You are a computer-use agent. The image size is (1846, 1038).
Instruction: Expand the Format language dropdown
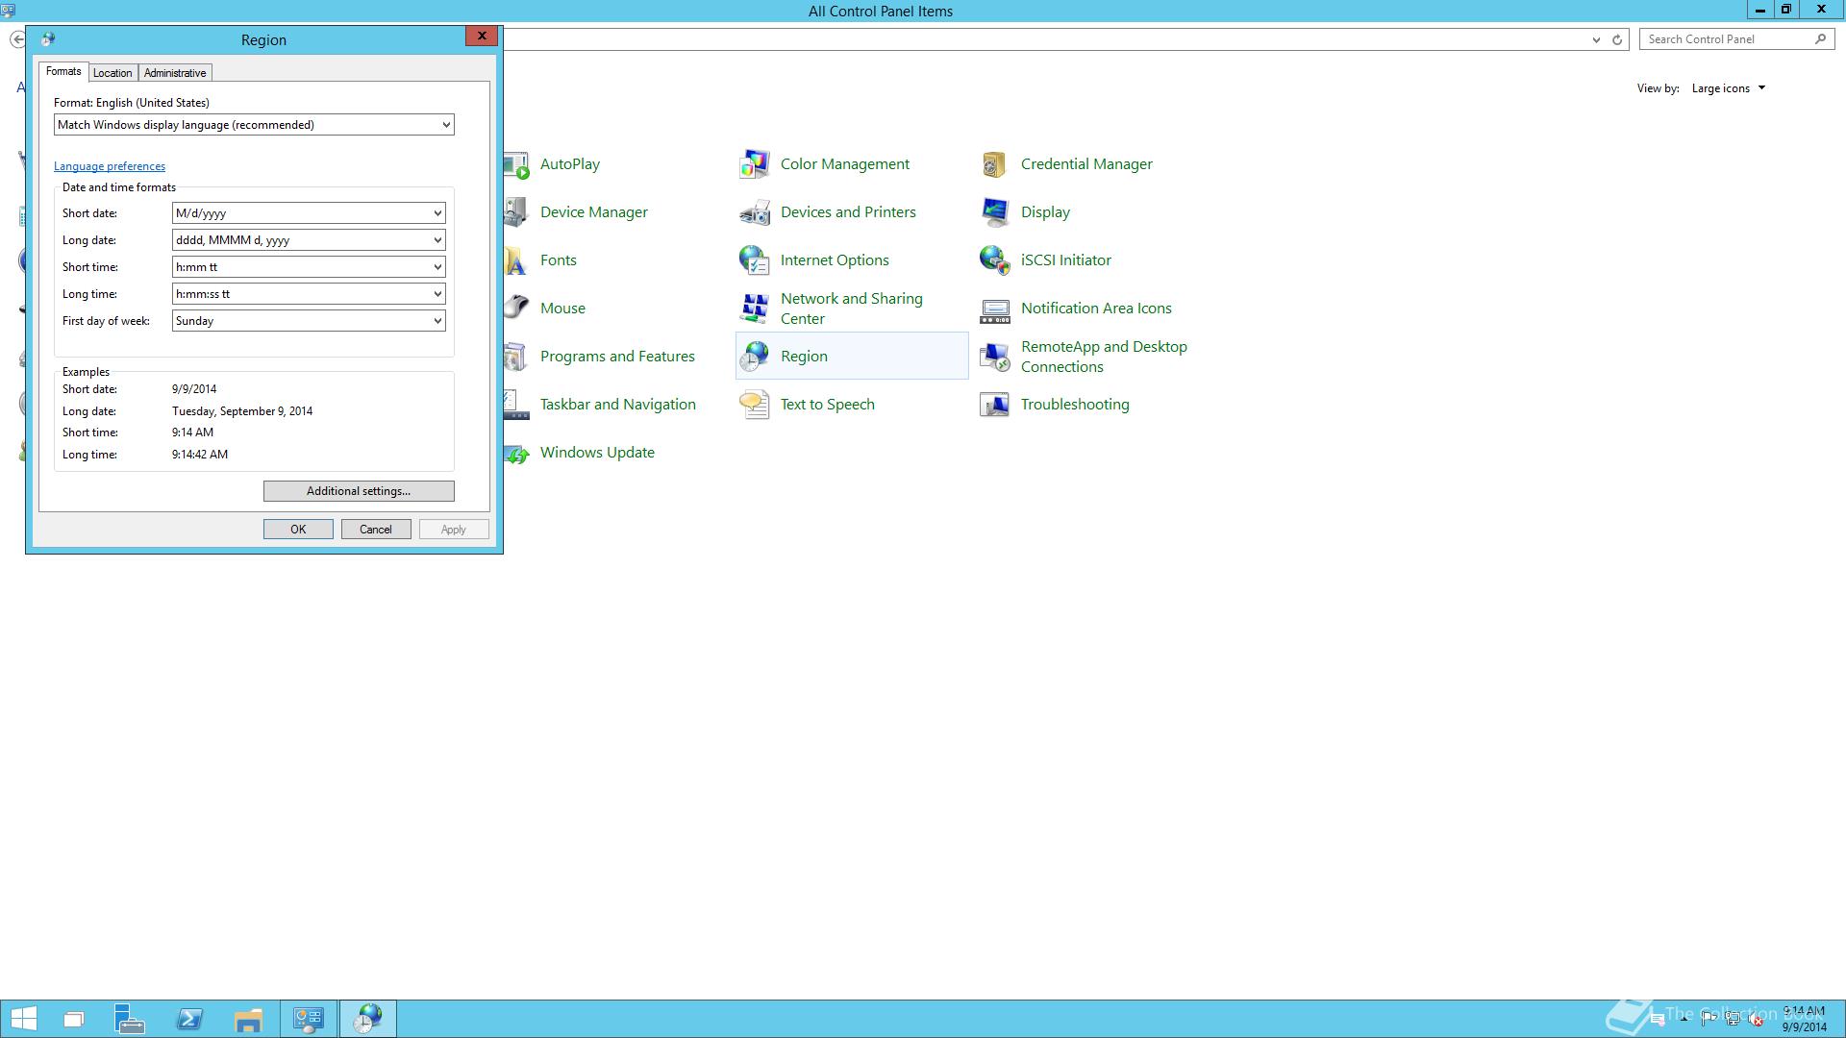446,125
